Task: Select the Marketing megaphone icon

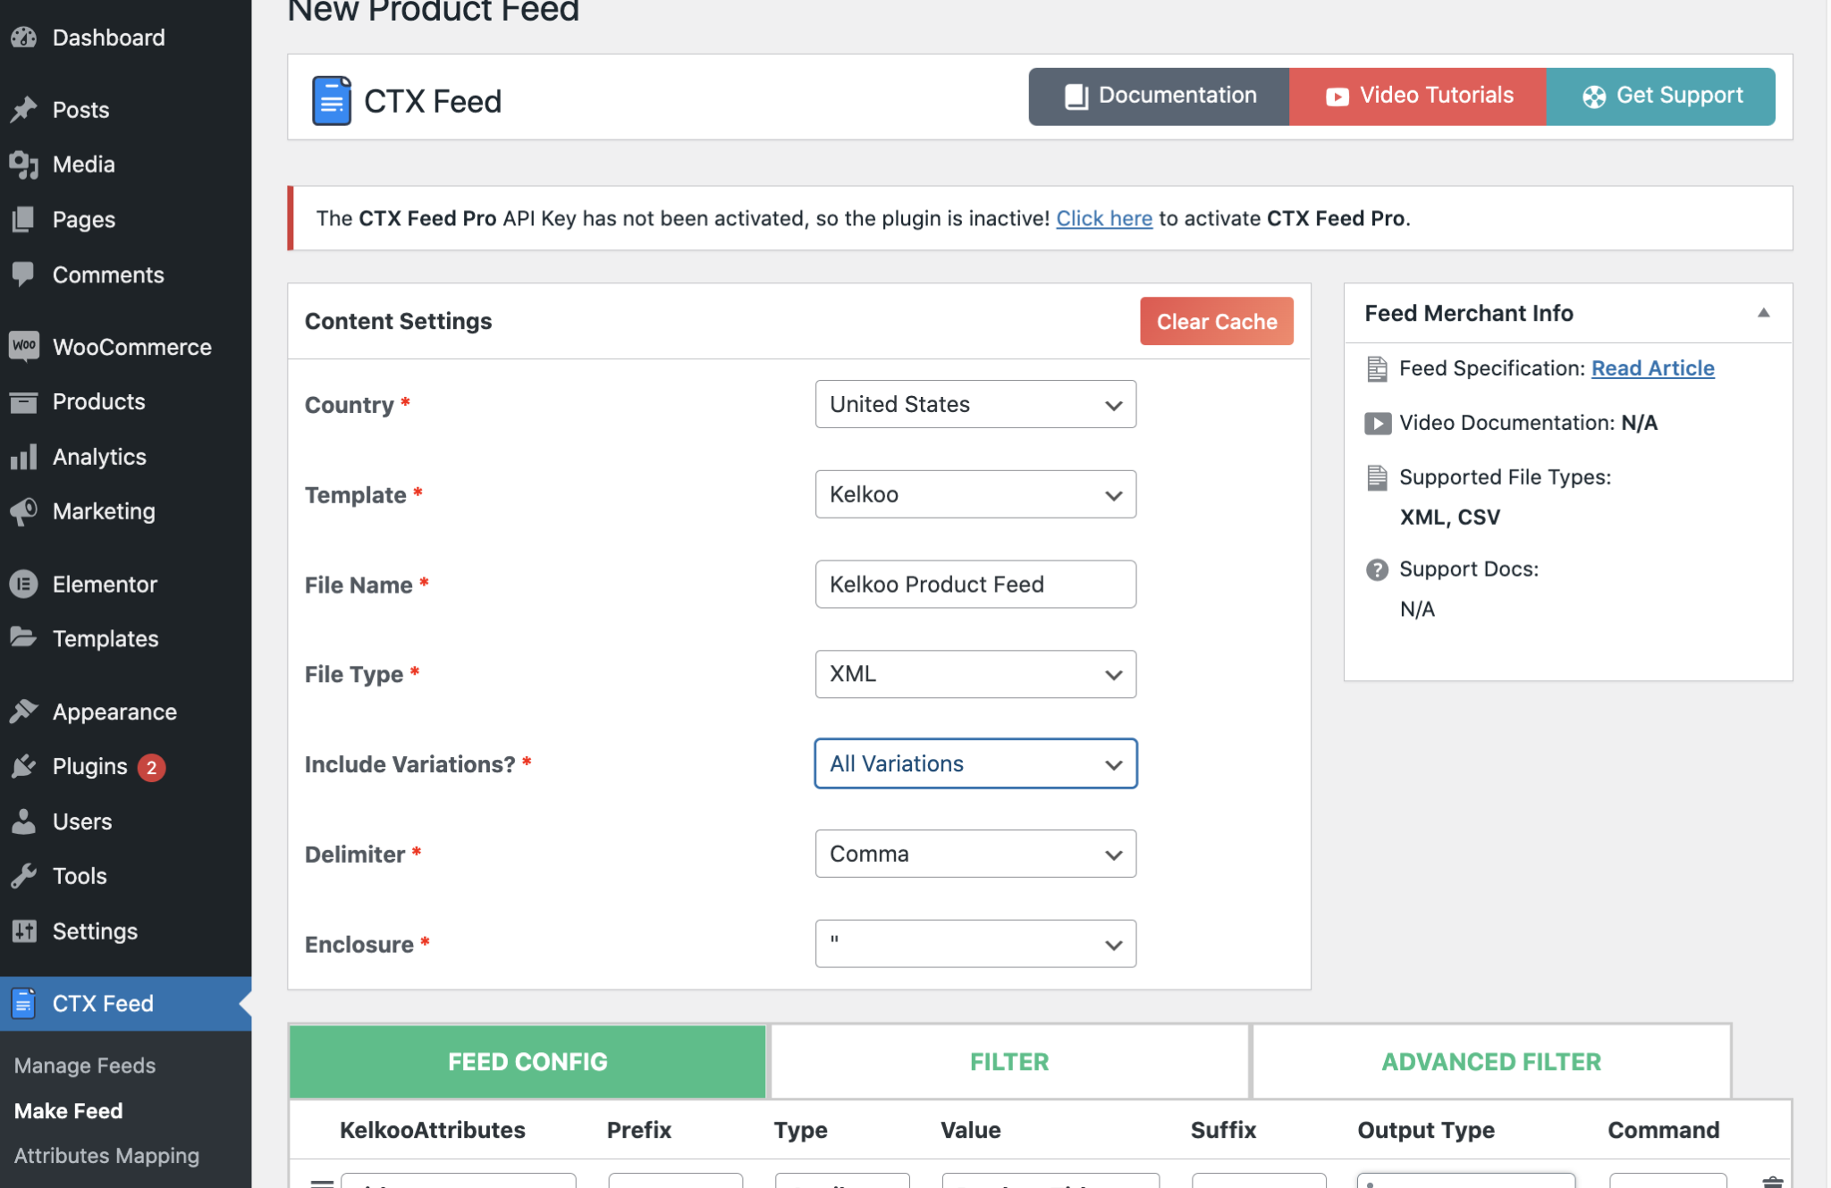Action: [24, 511]
